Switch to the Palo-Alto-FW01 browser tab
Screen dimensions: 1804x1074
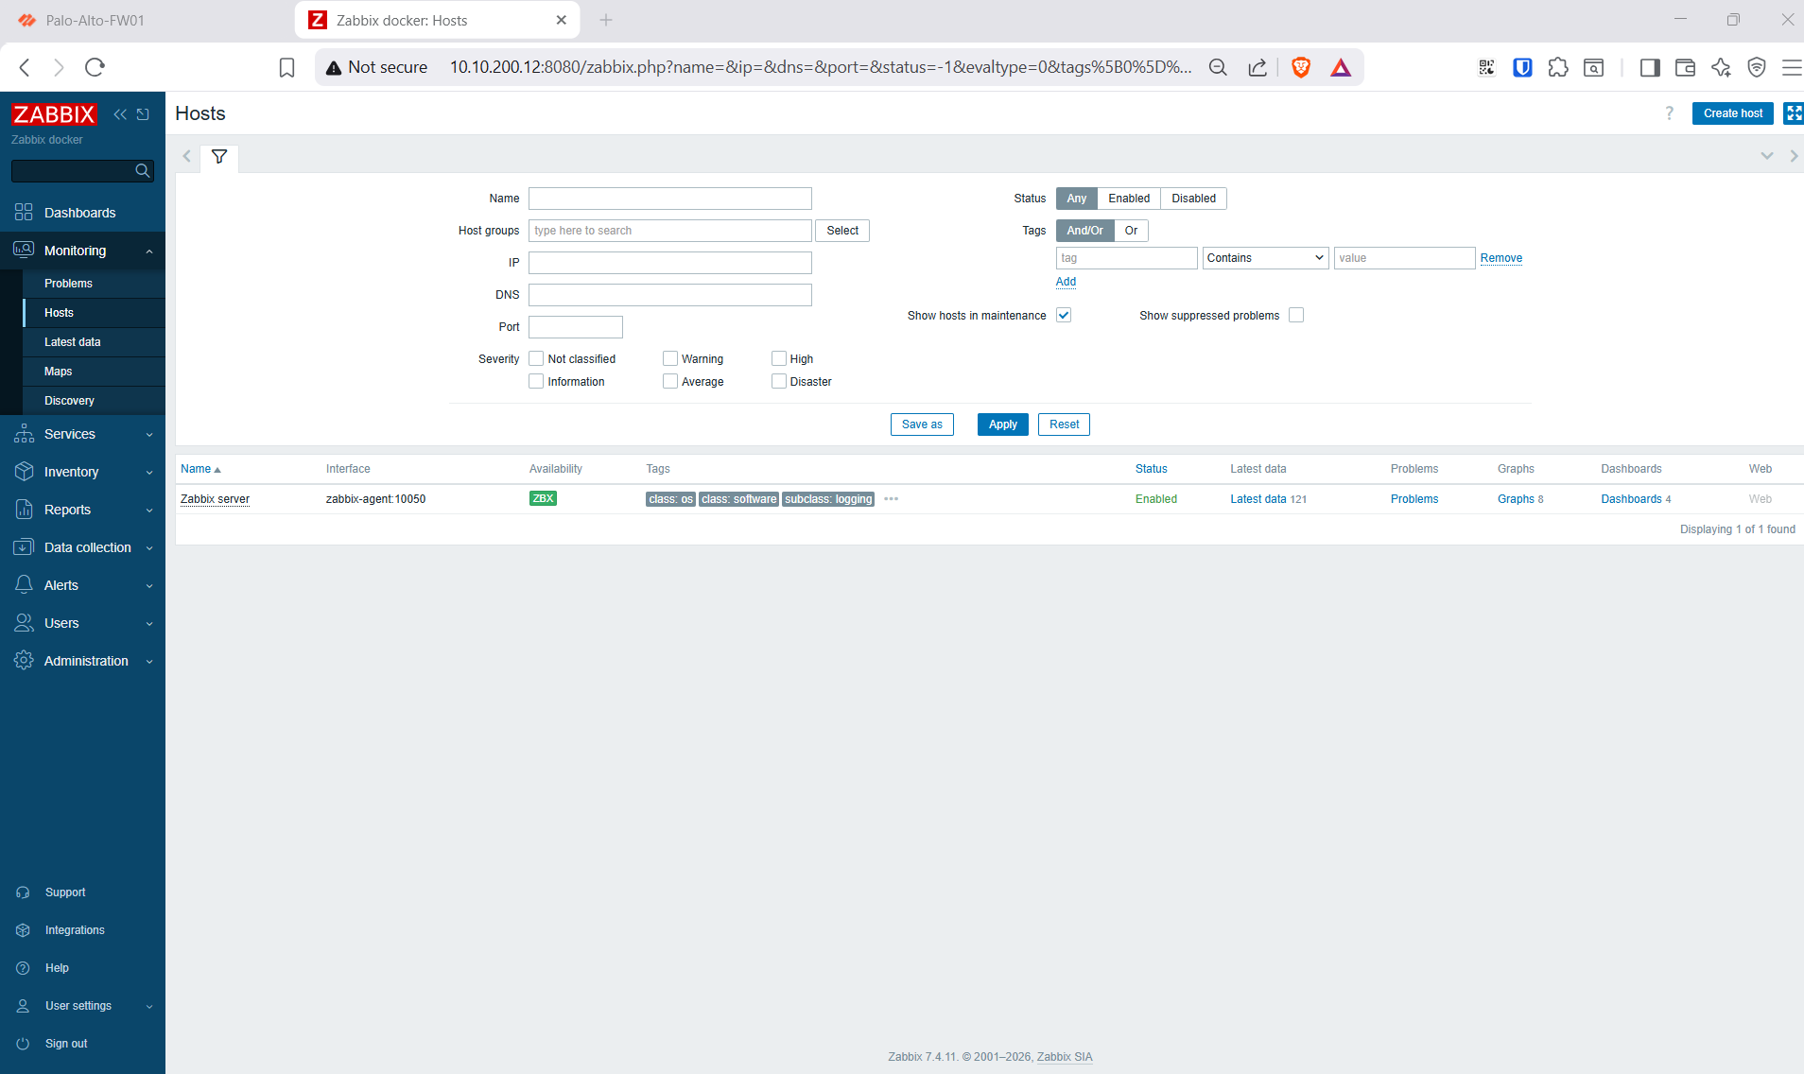pos(147,20)
